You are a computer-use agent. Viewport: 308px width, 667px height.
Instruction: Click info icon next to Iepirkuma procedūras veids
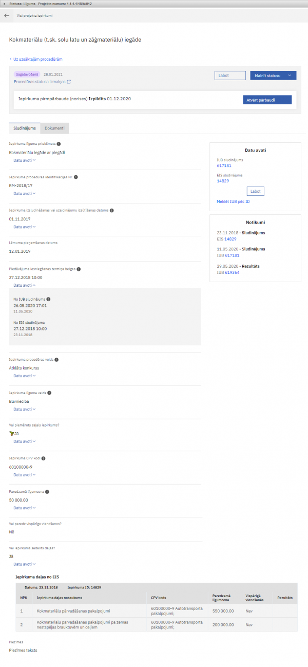(56, 360)
